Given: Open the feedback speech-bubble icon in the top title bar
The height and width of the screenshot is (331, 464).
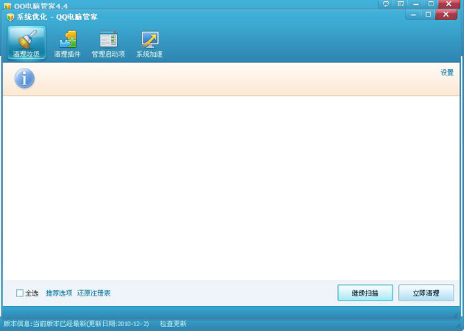Looking at the screenshot, I should click(386, 4).
